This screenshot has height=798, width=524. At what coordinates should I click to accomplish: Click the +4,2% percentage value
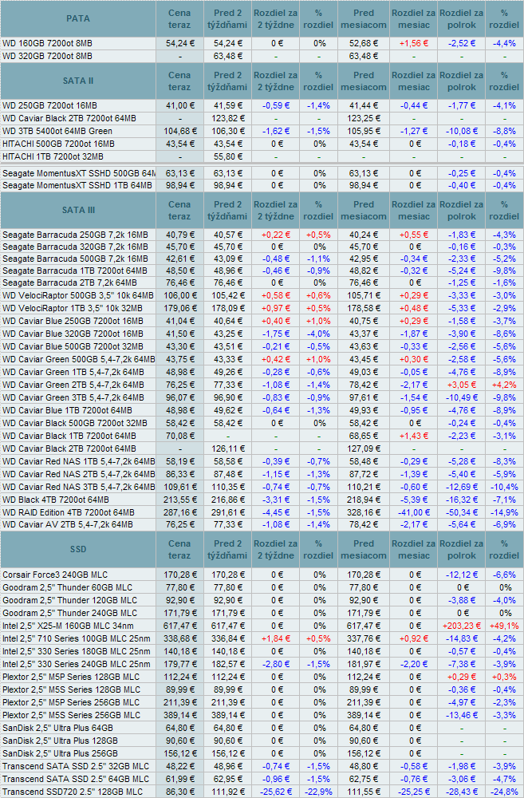point(504,385)
